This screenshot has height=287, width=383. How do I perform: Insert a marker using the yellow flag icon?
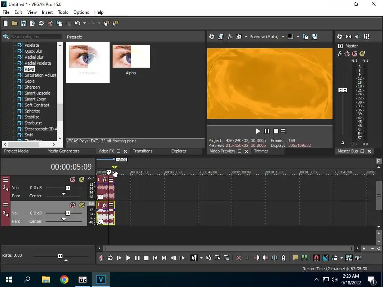click(295, 258)
